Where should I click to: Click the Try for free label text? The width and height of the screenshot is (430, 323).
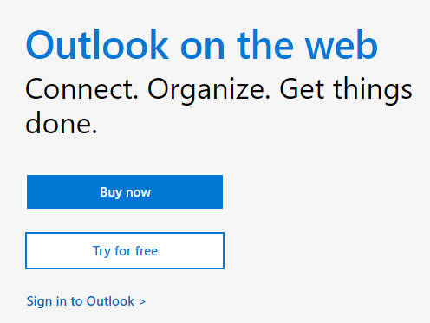coord(125,251)
